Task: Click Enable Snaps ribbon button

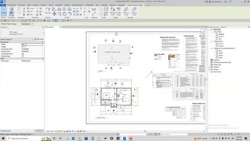Action: [119, 11]
